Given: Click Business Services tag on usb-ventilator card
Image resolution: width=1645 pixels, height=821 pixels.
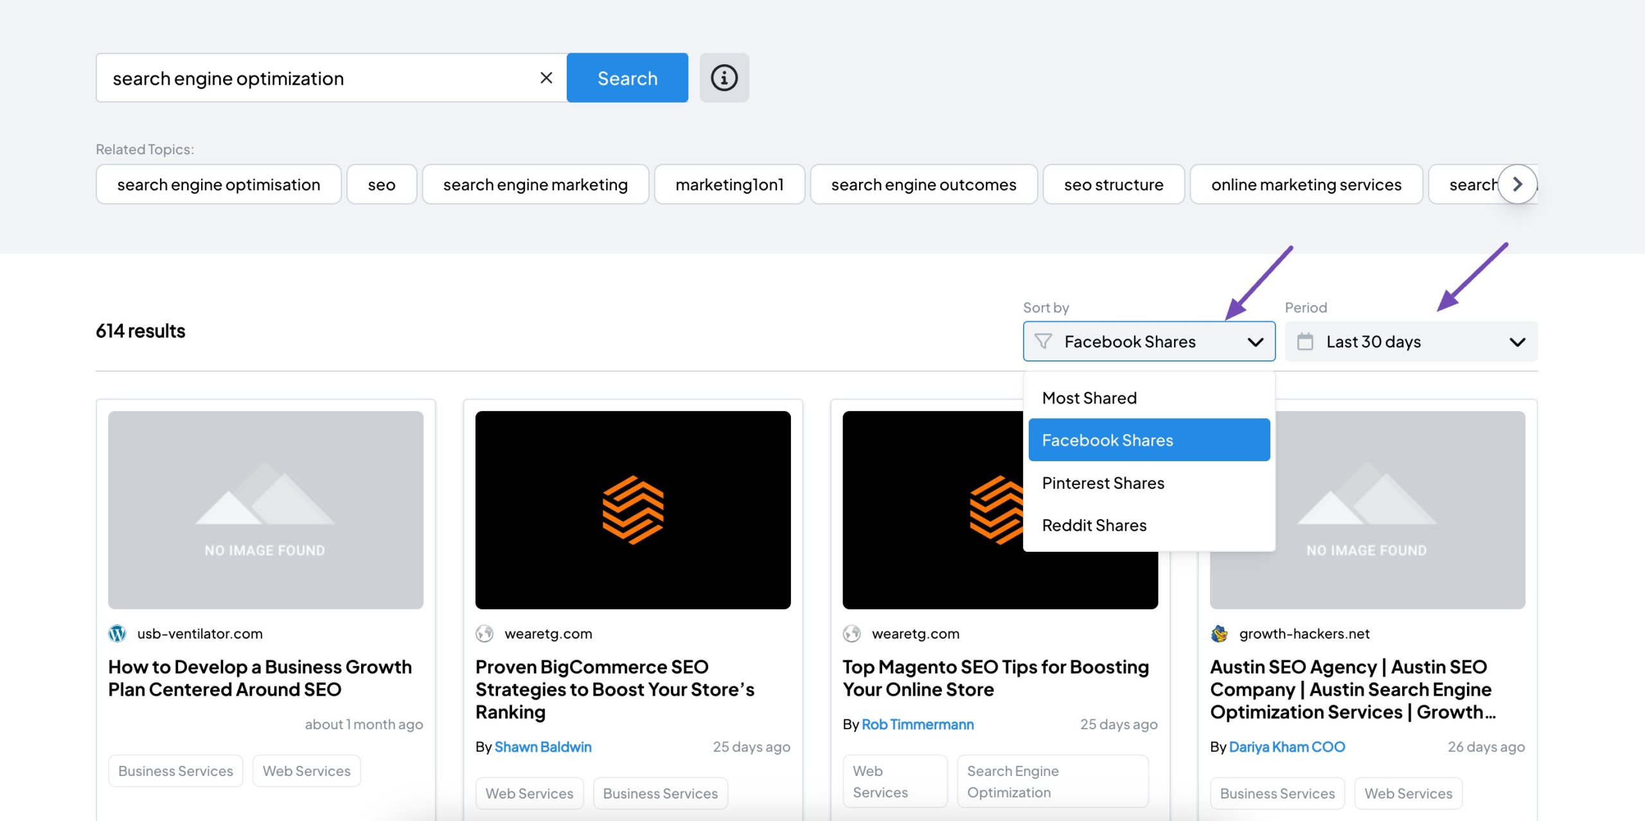Looking at the screenshot, I should (x=175, y=771).
